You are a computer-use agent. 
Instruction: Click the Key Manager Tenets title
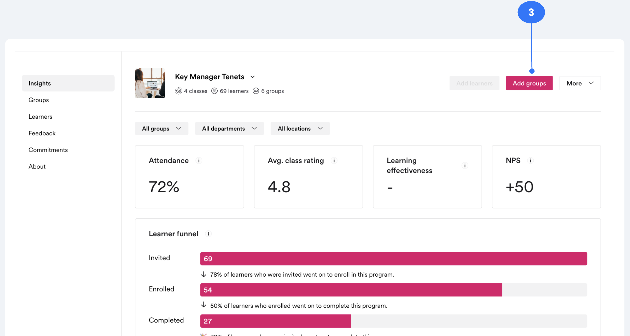point(210,77)
